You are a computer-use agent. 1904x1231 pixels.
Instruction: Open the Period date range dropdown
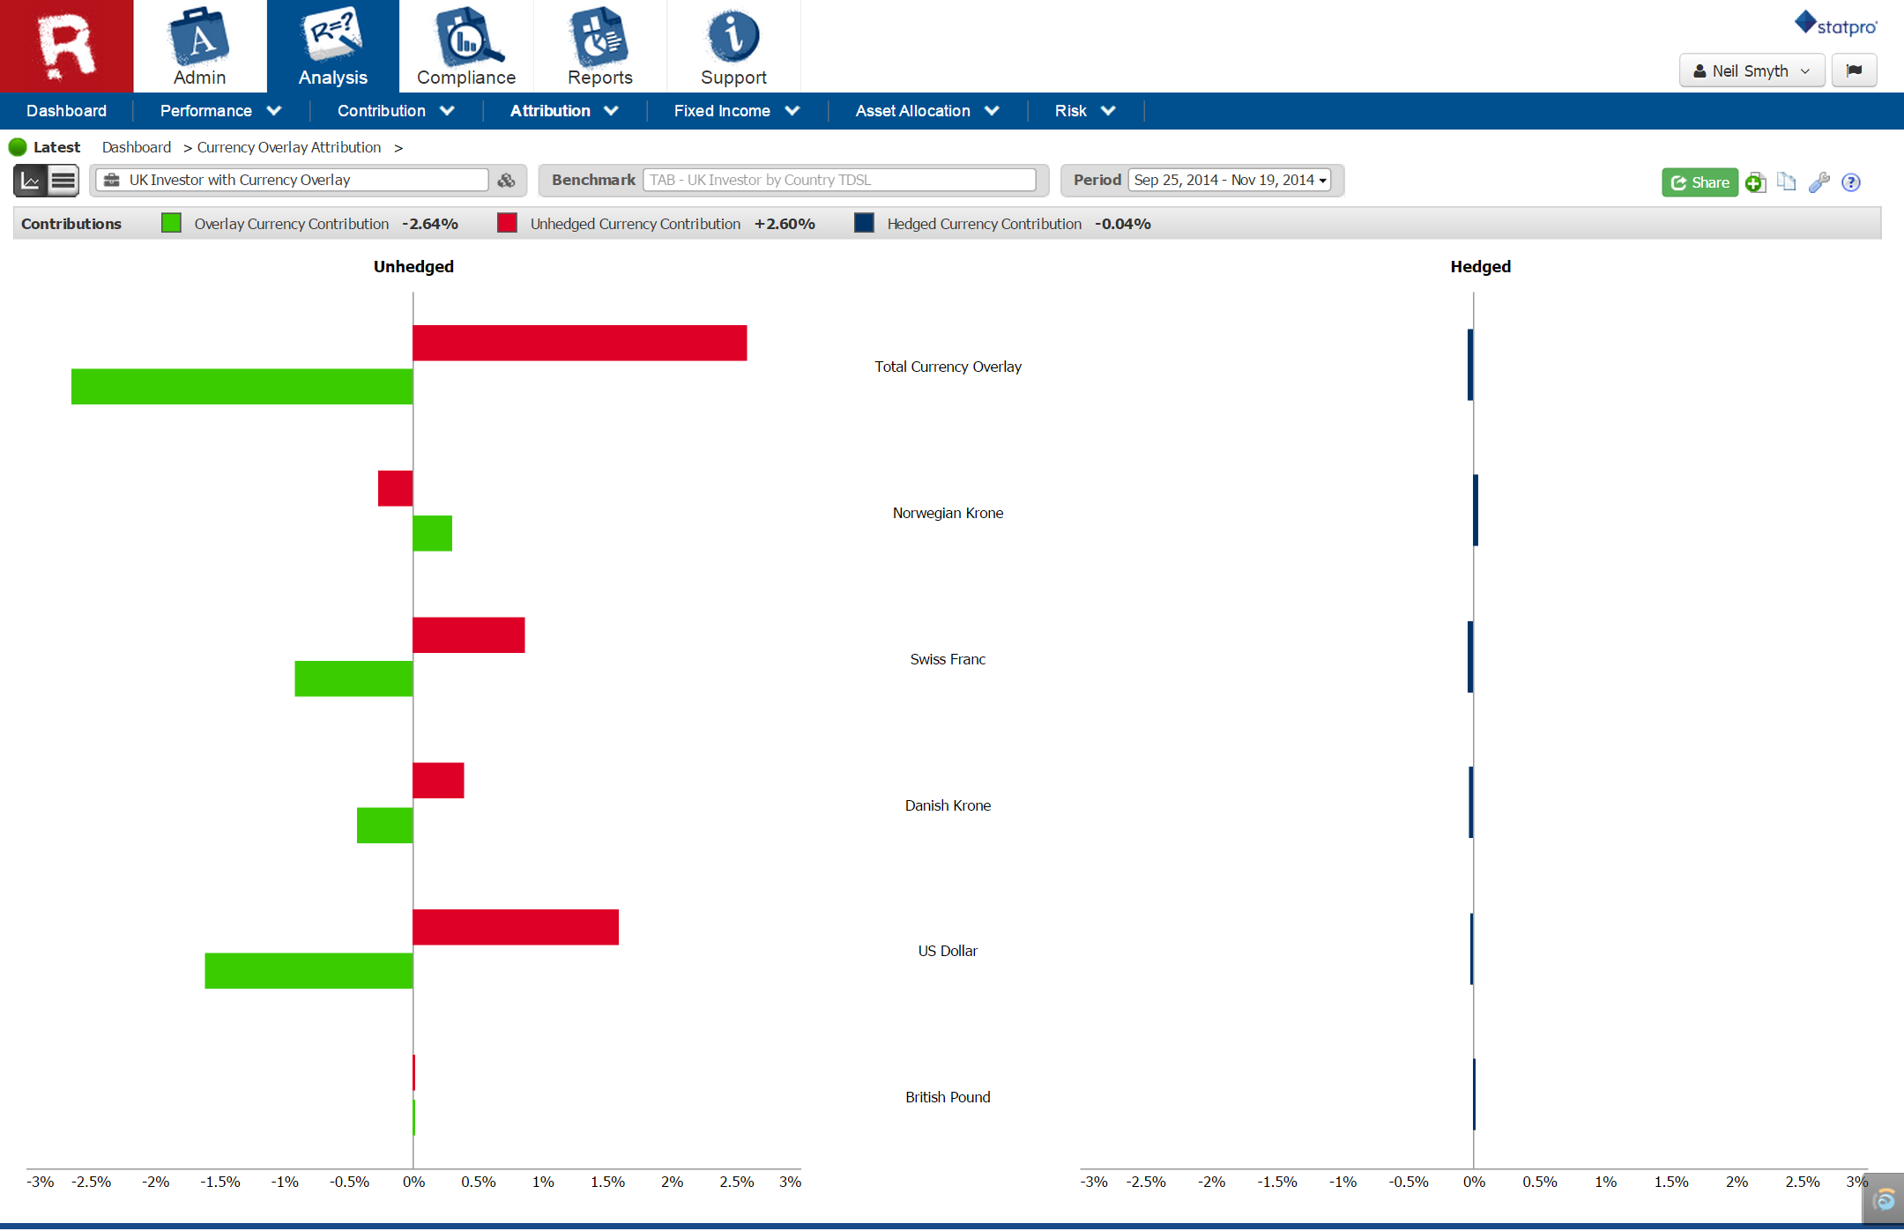[1230, 180]
